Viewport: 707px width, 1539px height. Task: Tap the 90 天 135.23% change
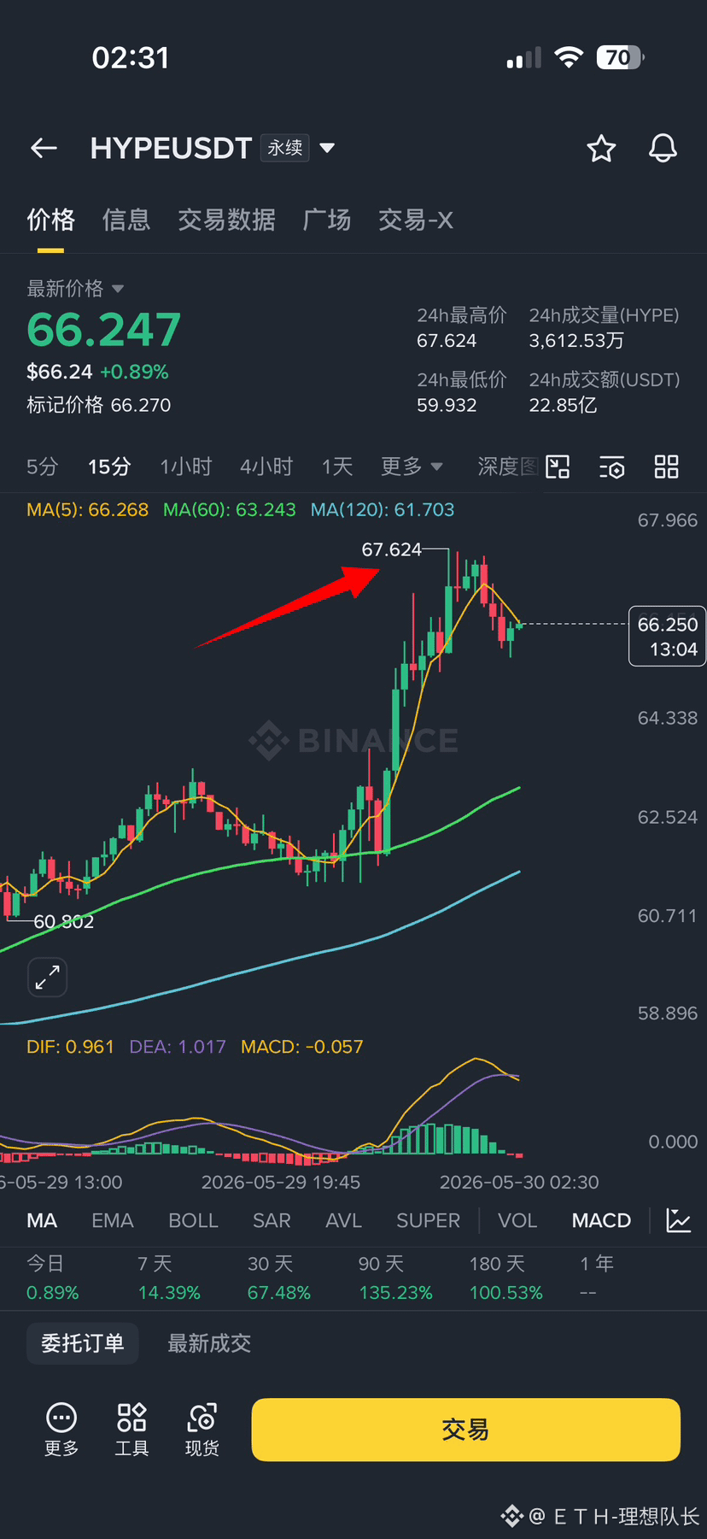click(x=395, y=1278)
